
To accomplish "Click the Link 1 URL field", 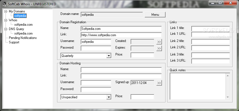I will 210,34.
